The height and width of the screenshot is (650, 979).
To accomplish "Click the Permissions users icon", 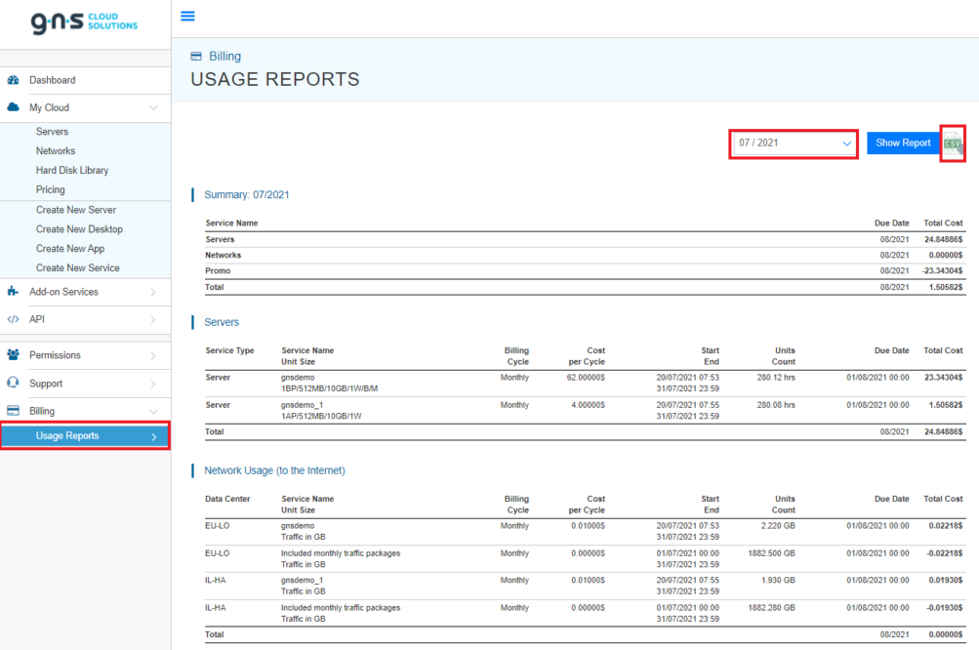I will [13, 353].
